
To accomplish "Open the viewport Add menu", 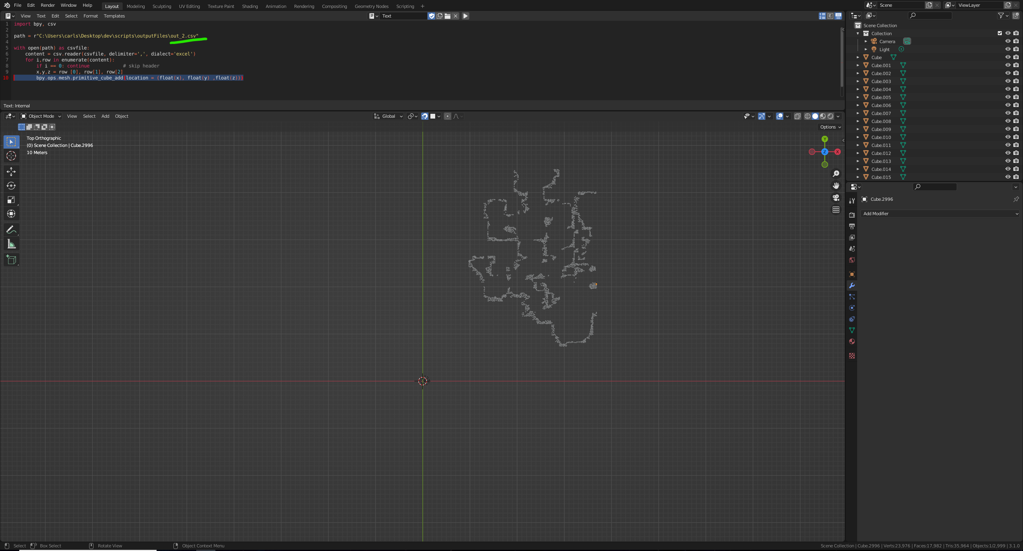I will coord(105,116).
